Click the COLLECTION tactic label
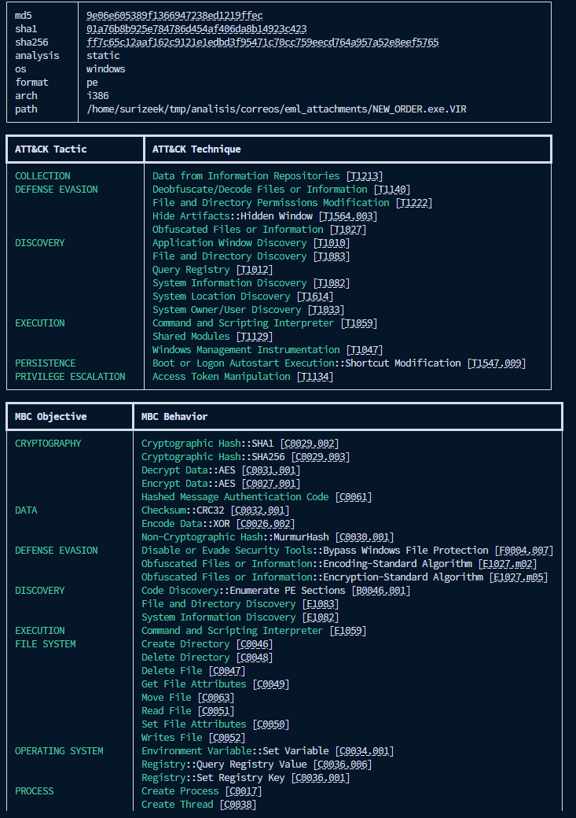 (x=42, y=176)
